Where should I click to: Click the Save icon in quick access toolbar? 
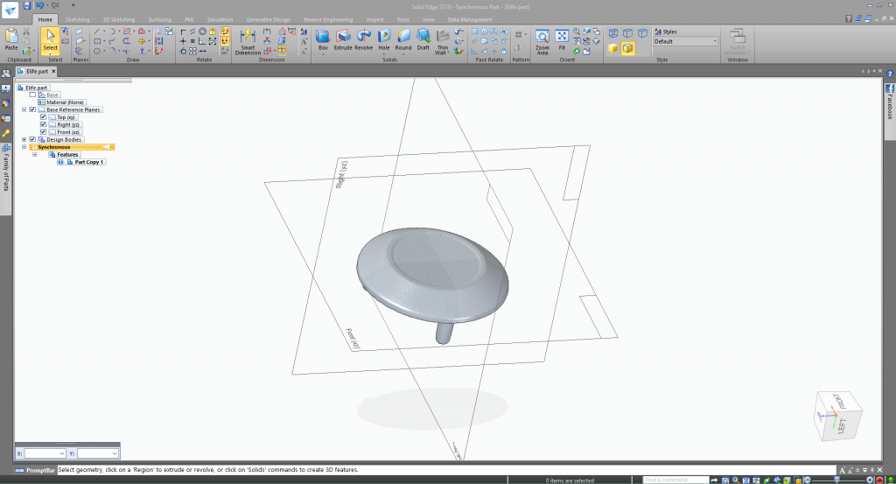point(27,5)
